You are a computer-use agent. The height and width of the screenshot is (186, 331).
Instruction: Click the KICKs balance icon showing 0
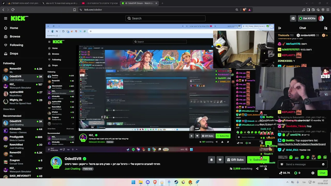point(297,173)
